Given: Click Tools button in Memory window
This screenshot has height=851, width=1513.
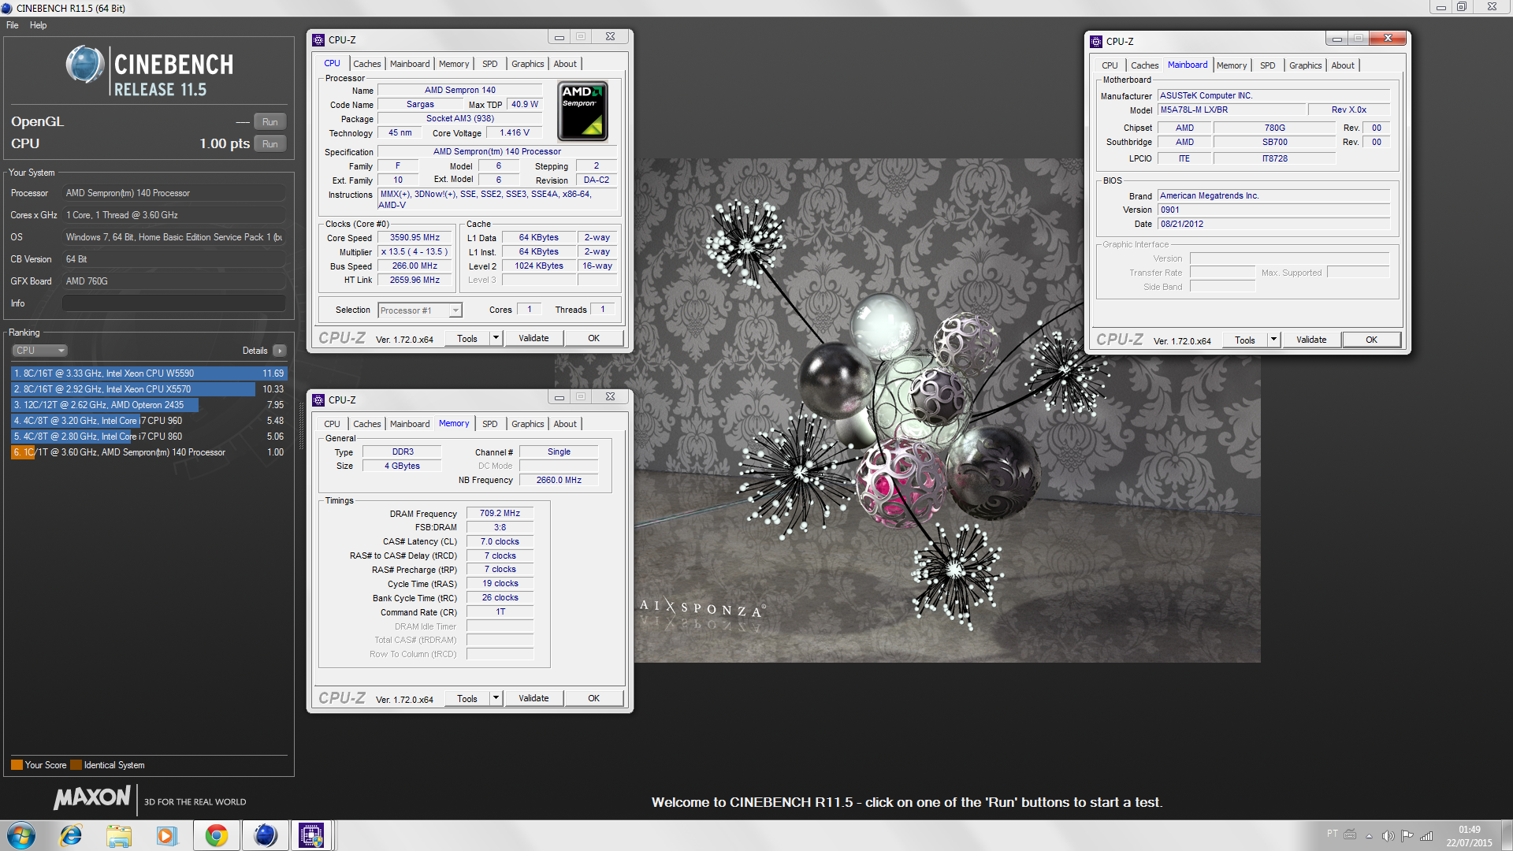Looking at the screenshot, I should (467, 699).
